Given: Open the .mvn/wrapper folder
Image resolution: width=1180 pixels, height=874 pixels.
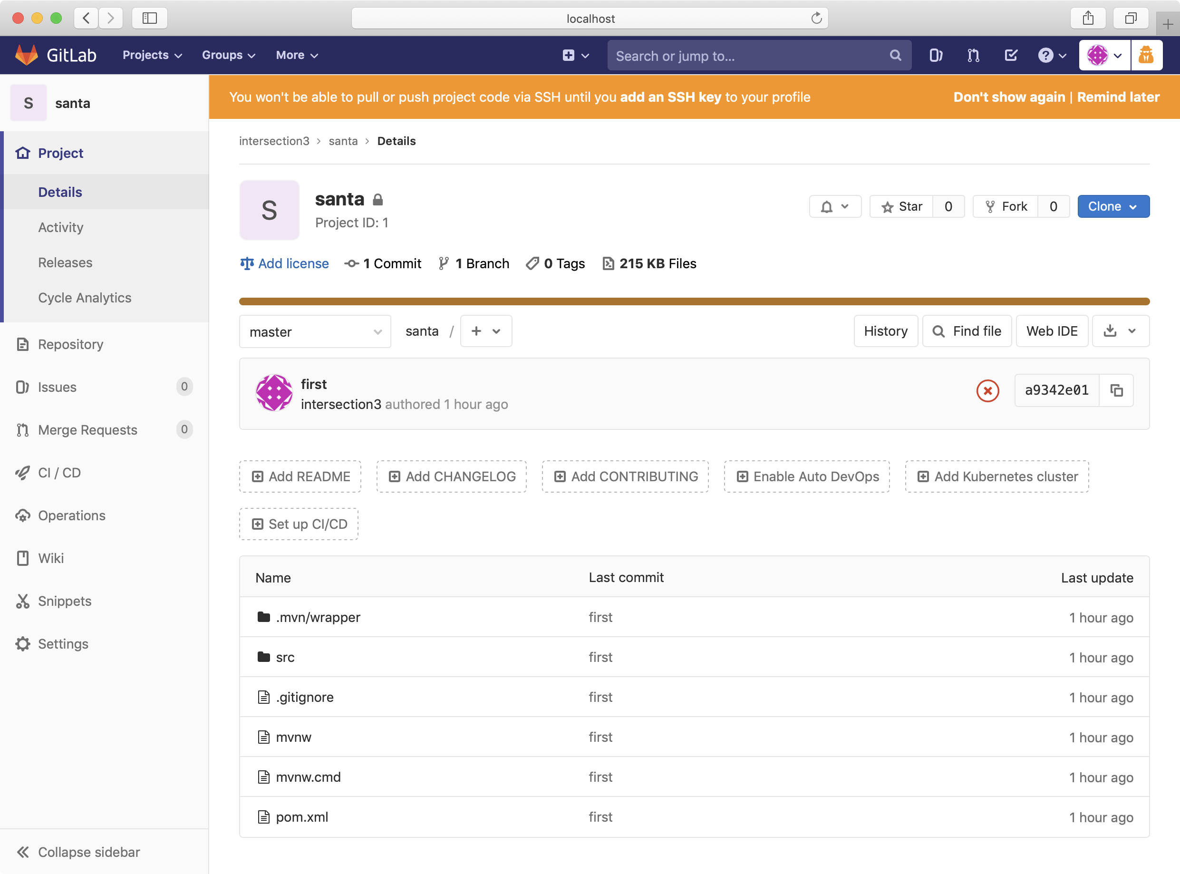Looking at the screenshot, I should click(x=318, y=617).
